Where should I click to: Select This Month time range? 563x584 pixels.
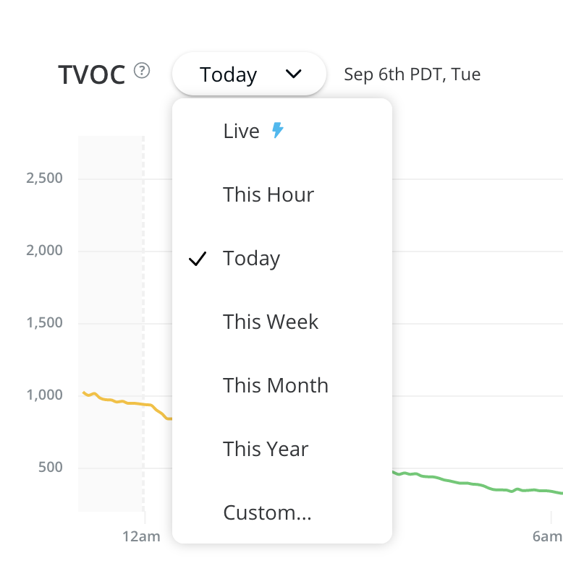coord(275,386)
